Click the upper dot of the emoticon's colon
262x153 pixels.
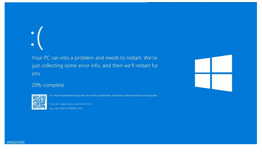coord(32,33)
